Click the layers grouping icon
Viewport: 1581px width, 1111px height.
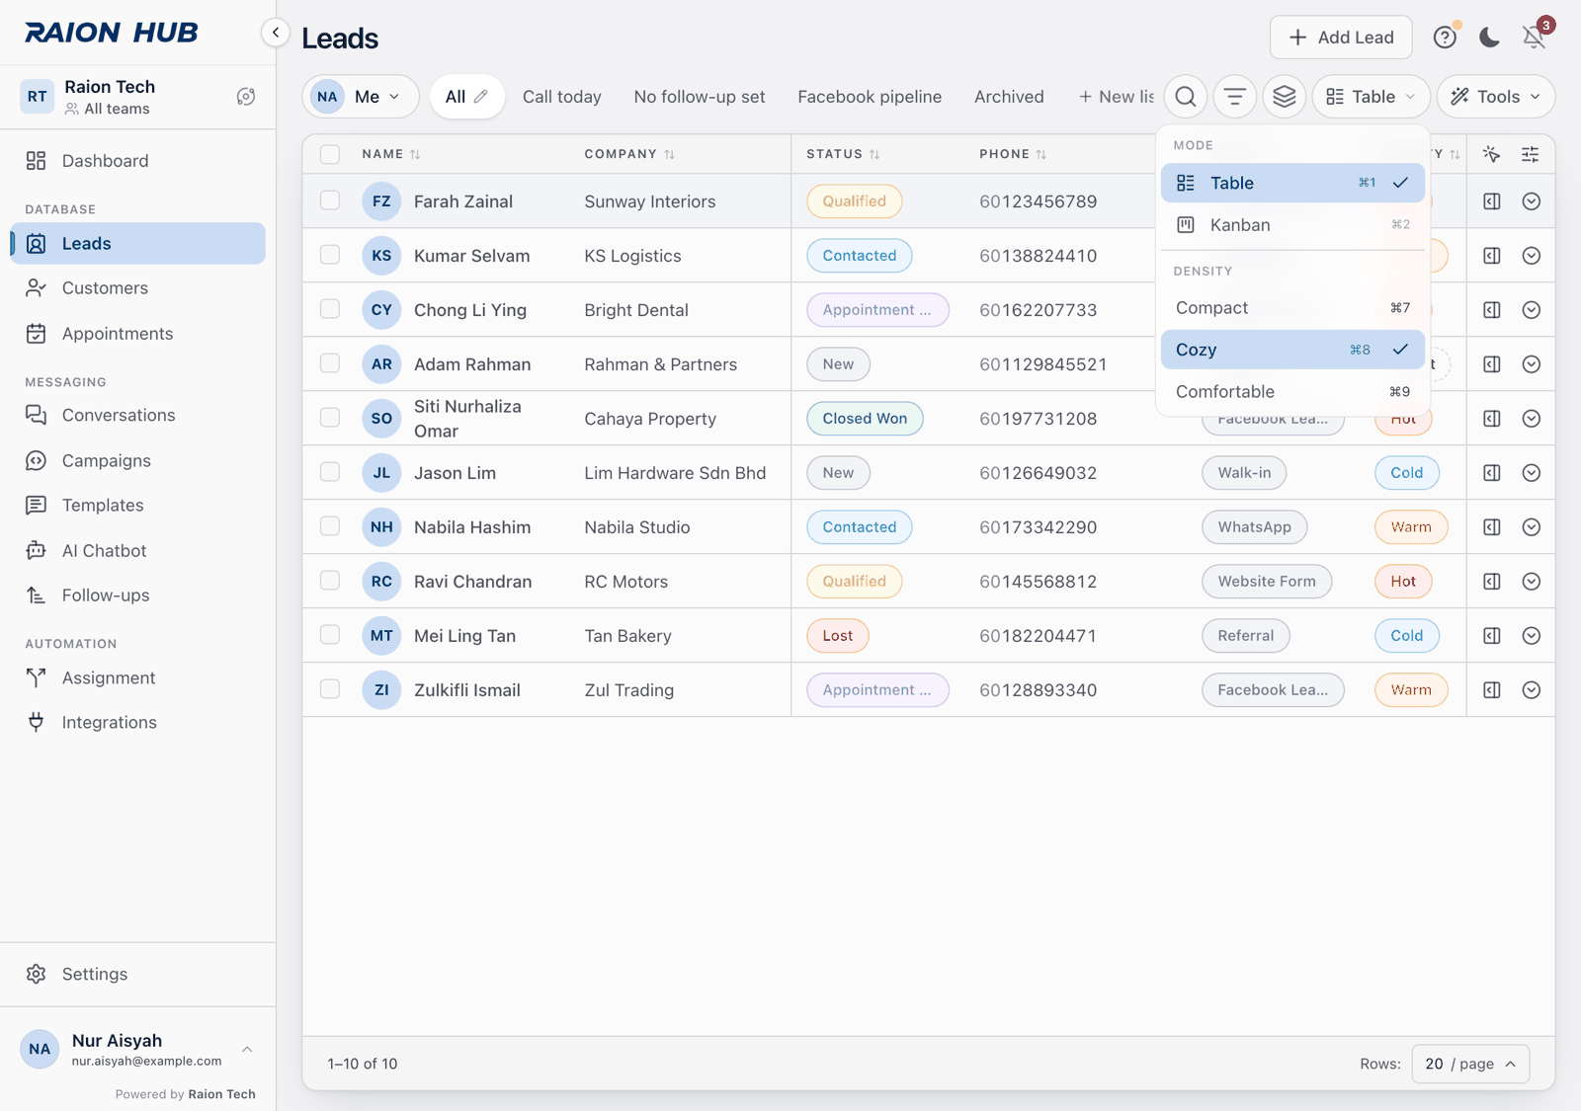[1285, 97]
